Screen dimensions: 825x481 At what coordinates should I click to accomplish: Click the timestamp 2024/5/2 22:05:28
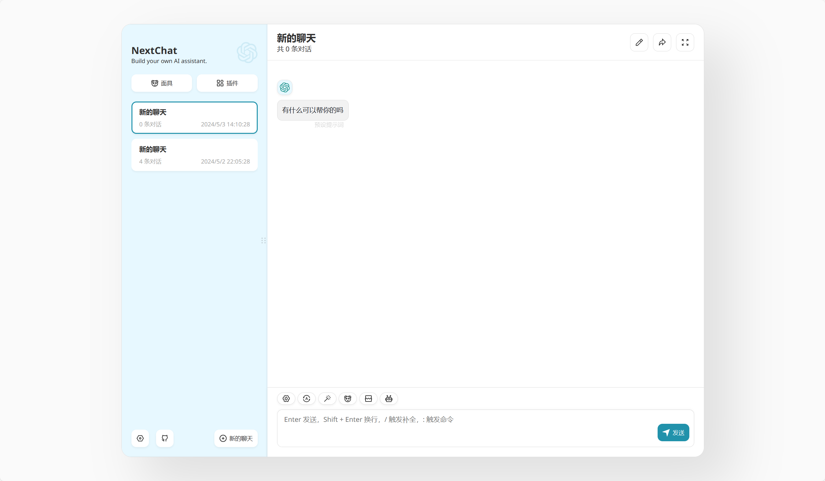click(225, 161)
